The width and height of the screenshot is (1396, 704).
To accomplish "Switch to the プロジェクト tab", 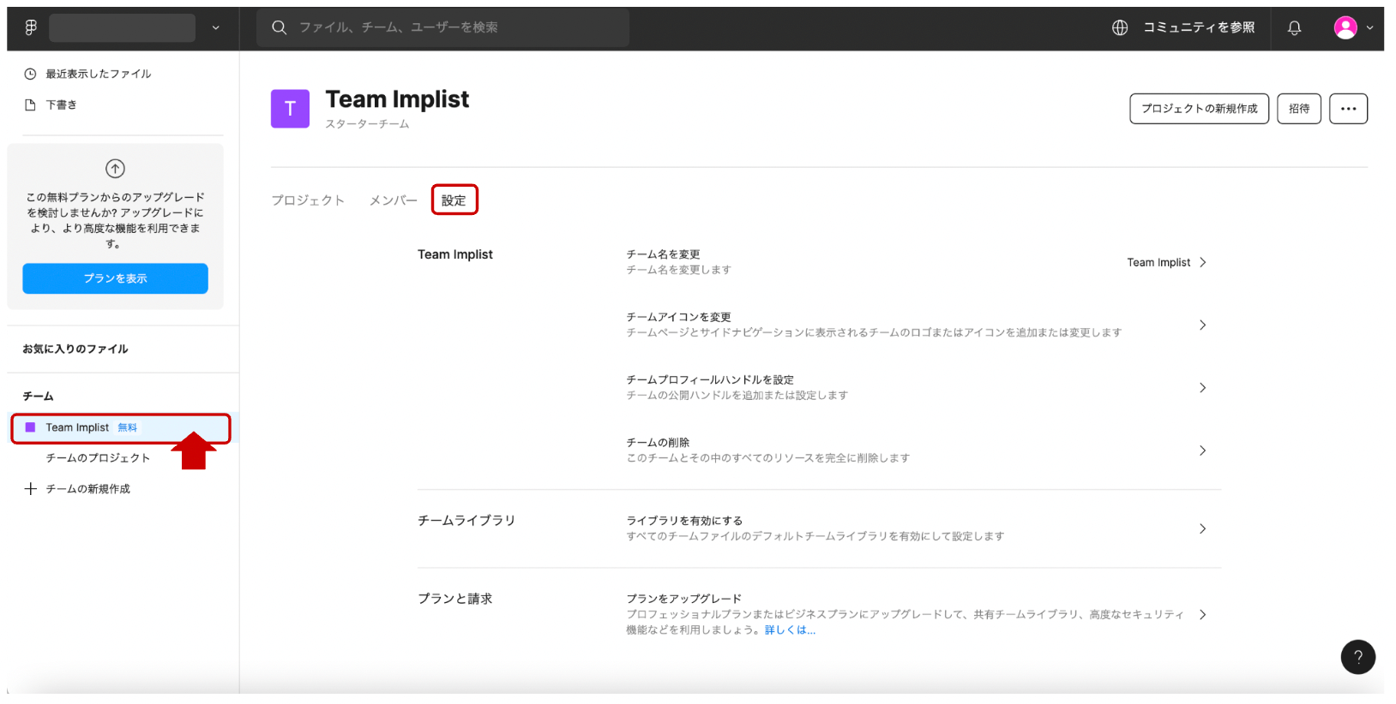I will click(308, 200).
